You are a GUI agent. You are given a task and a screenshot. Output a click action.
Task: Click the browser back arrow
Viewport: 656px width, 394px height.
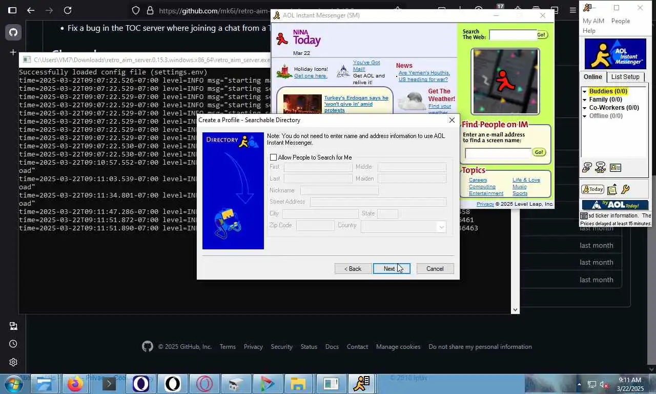31,10
